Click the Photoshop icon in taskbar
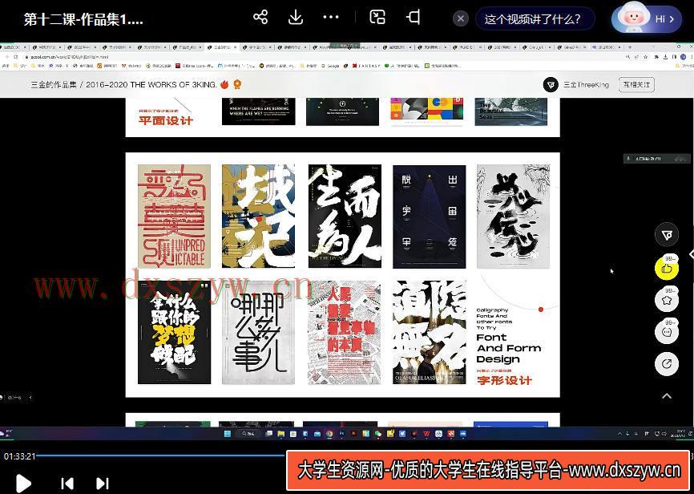Screen dimensions: 694x494 (341, 434)
